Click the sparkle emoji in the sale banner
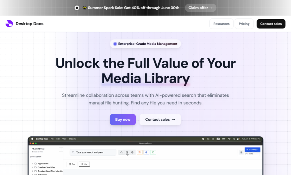 click(x=84, y=8)
